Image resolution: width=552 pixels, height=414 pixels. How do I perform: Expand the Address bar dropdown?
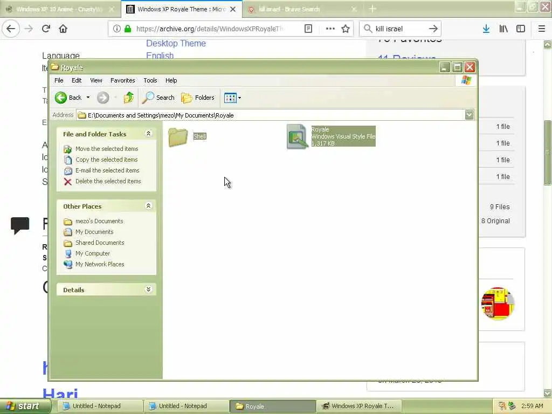pos(469,115)
